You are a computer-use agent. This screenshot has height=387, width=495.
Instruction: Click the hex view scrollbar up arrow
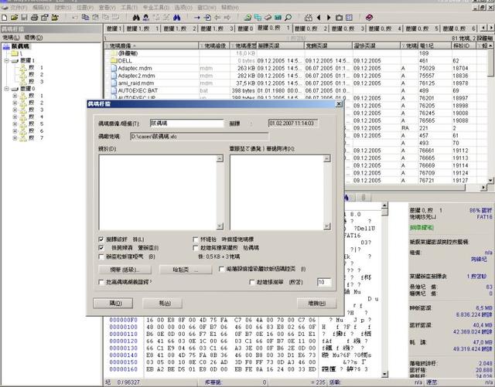tap(384, 205)
